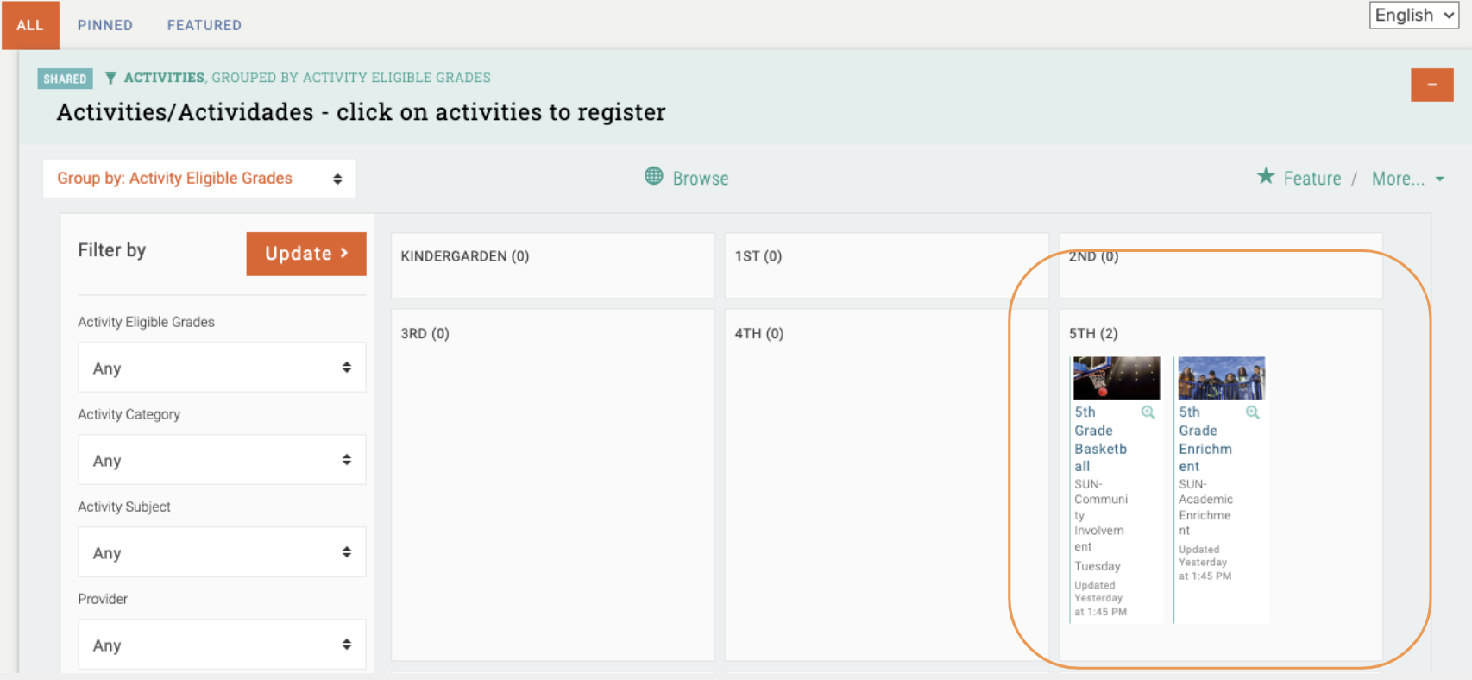The height and width of the screenshot is (680, 1472).
Task: Click magnifier icon on 5th Grade Basketball card
Action: click(1148, 412)
